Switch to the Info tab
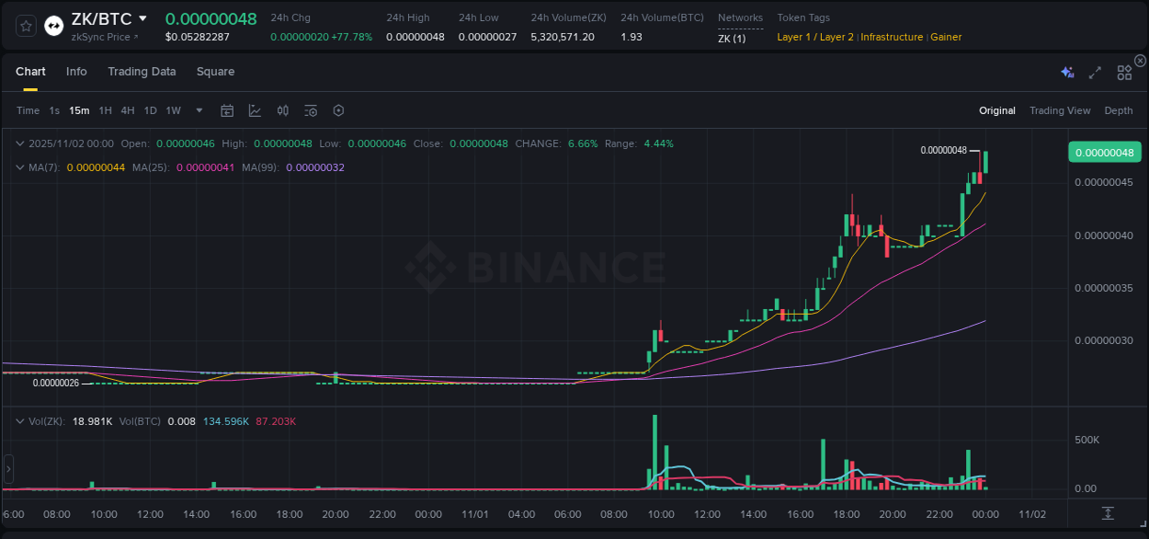Screen dimensions: 1149x539 point(76,72)
